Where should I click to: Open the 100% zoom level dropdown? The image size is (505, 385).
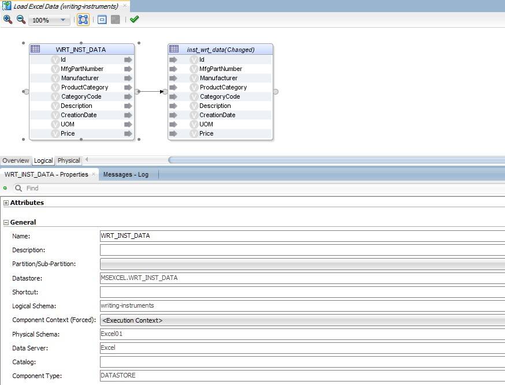coord(62,19)
